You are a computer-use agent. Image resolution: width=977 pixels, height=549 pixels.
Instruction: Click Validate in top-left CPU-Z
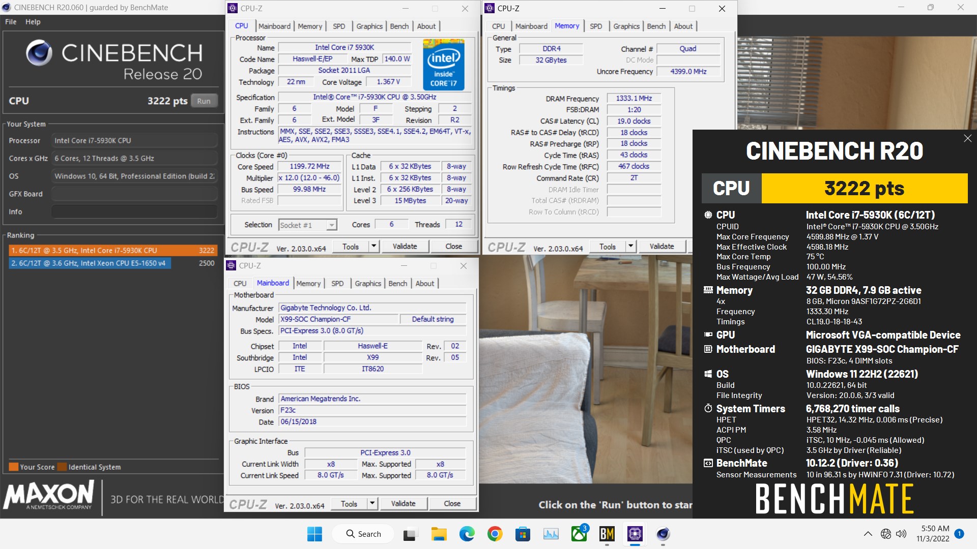405,247
